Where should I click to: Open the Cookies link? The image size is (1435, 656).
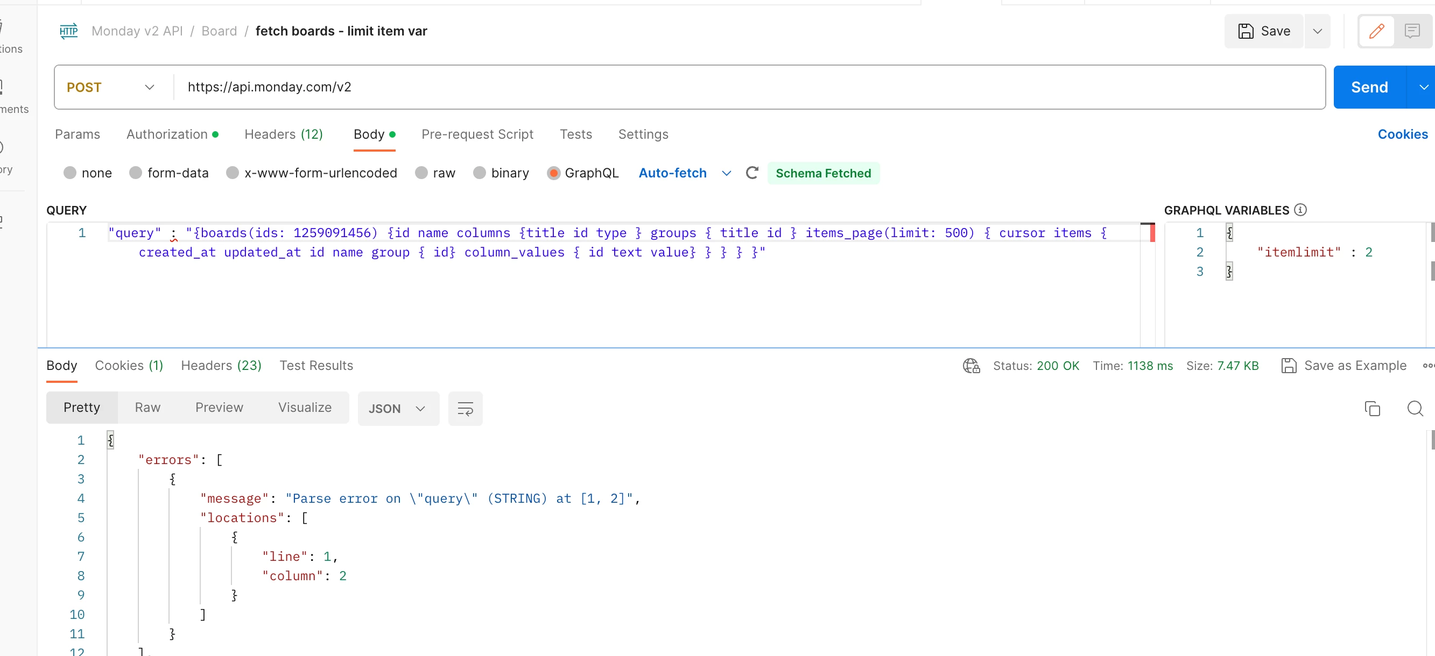point(1402,134)
